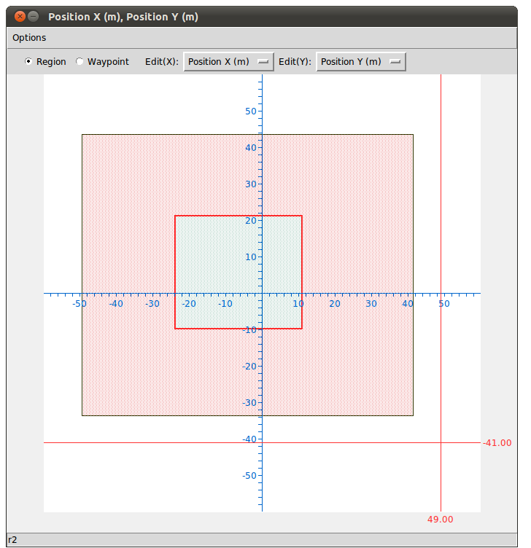
Task: Click the 40 label on vertical axis
Action: (251, 147)
